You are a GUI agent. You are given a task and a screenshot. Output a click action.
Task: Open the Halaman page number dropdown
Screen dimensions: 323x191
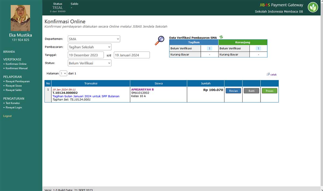[64, 73]
